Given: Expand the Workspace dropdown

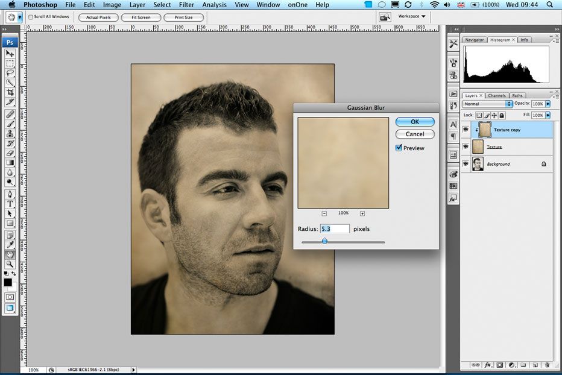Looking at the screenshot, I should point(412,17).
